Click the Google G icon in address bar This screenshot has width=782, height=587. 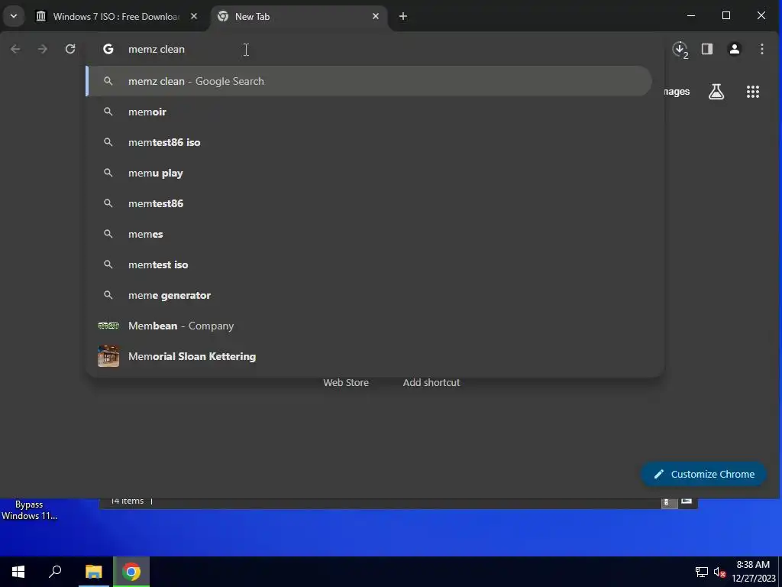[x=108, y=49]
